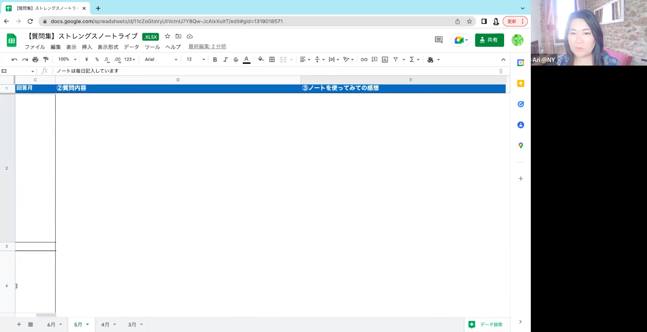Image resolution: width=647 pixels, height=332 pixels.
Task: Switch to the 4月 sheet tab
Action: click(105, 325)
